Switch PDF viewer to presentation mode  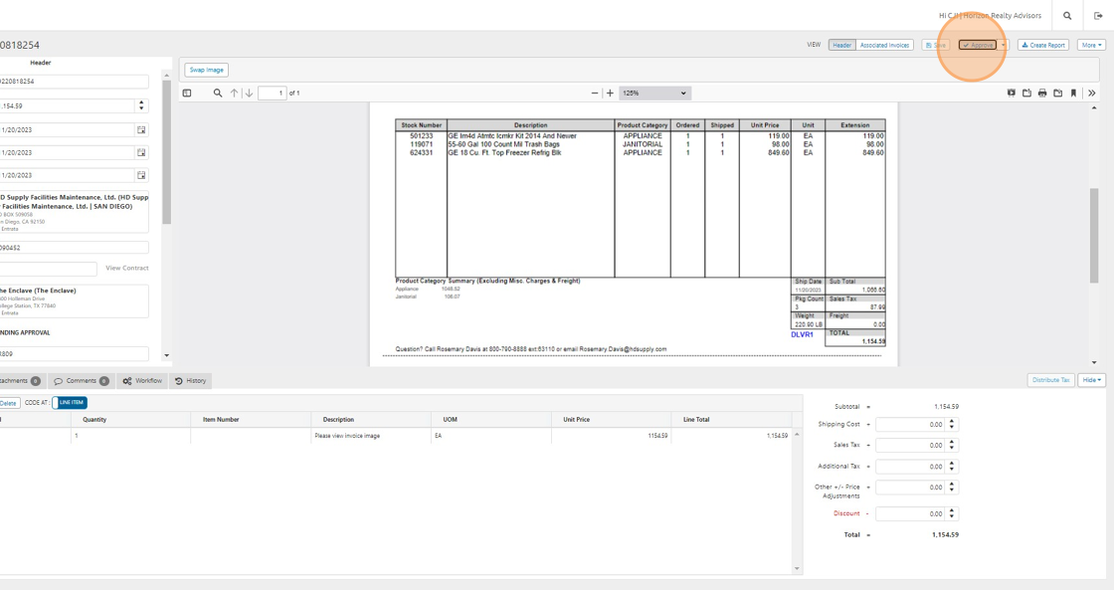[x=1011, y=94]
